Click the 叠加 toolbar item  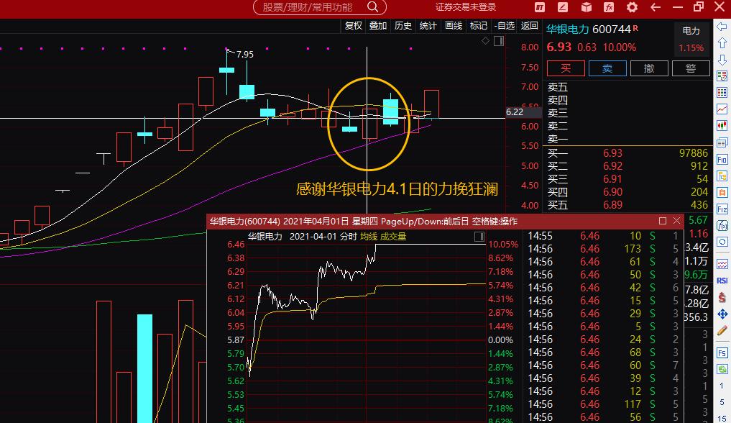pyautogui.click(x=378, y=26)
